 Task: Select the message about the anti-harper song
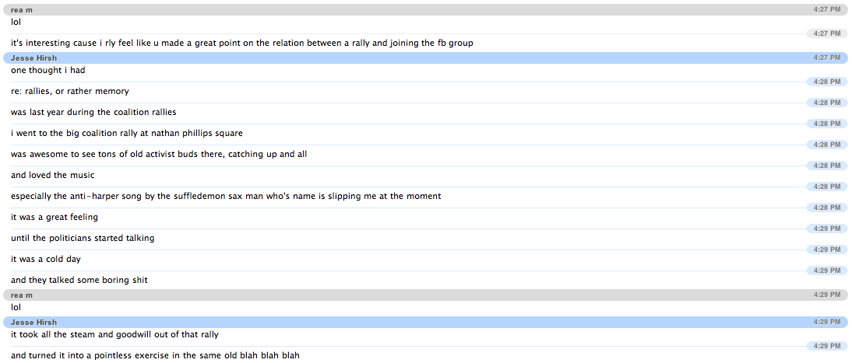225,196
